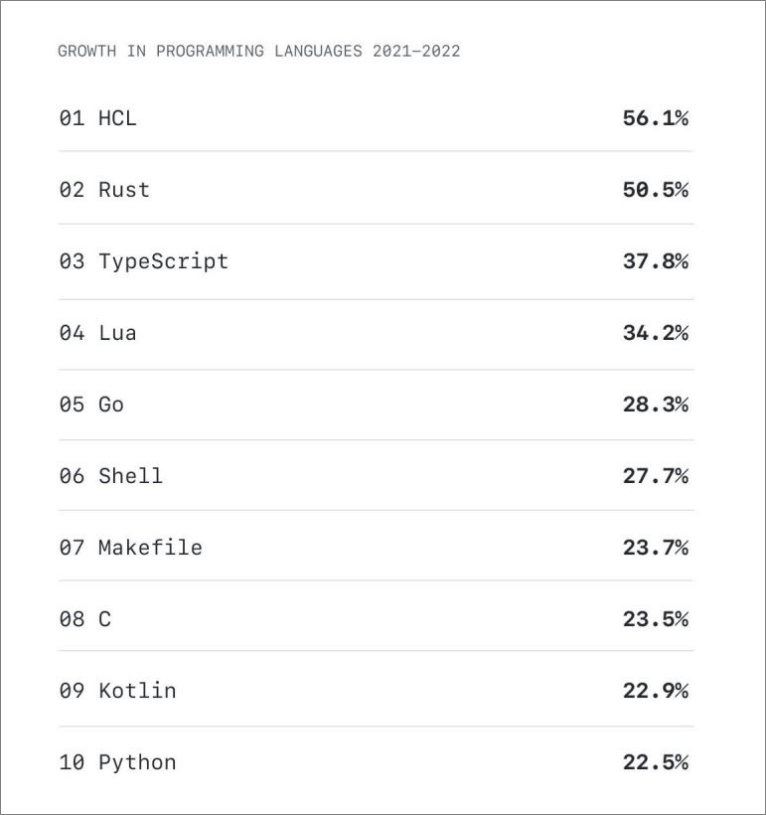
Task: Click the Python language name
Action: tap(137, 762)
